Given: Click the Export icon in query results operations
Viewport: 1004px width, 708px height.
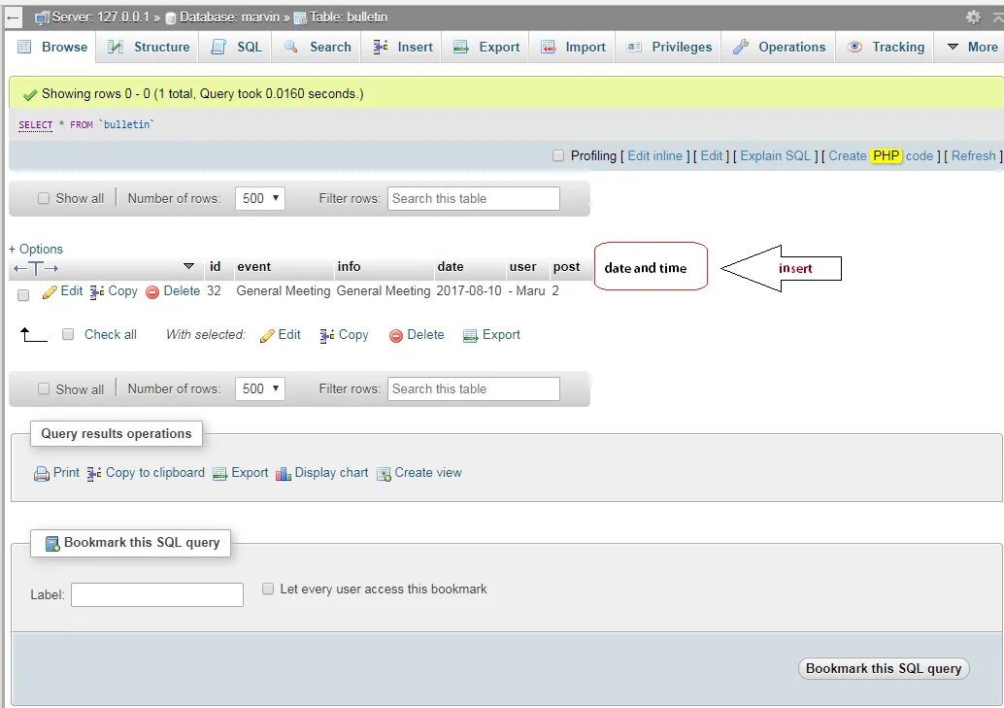Looking at the screenshot, I should click(219, 474).
